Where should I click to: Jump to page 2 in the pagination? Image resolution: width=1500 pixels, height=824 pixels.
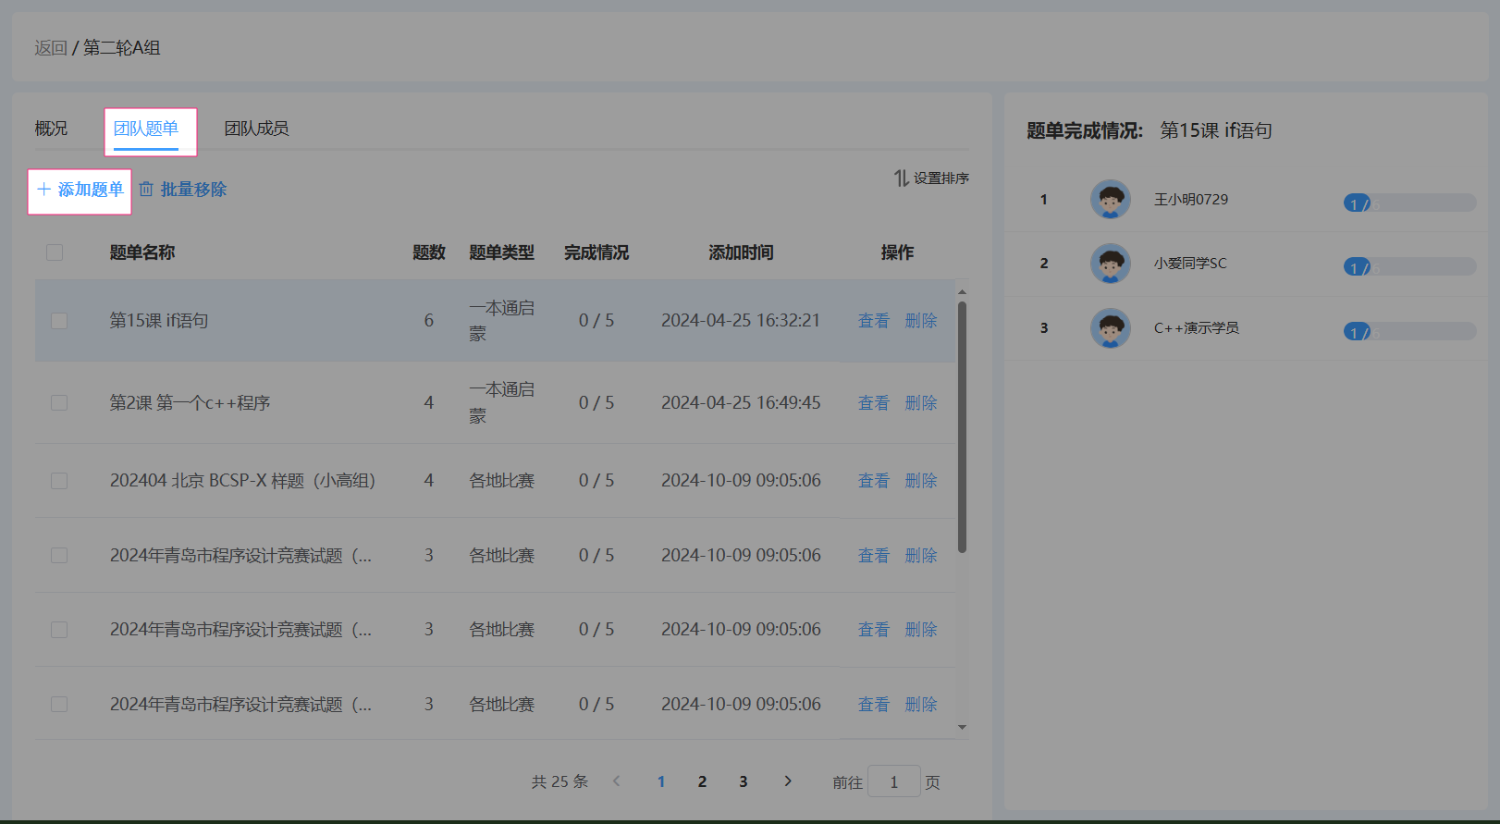pyautogui.click(x=702, y=781)
